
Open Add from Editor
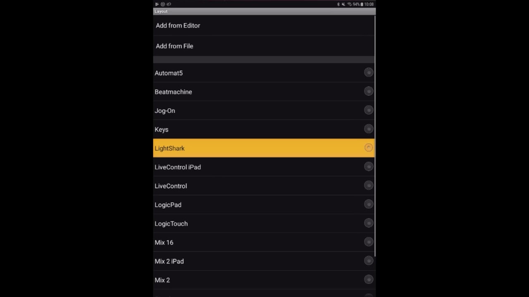coord(264,26)
